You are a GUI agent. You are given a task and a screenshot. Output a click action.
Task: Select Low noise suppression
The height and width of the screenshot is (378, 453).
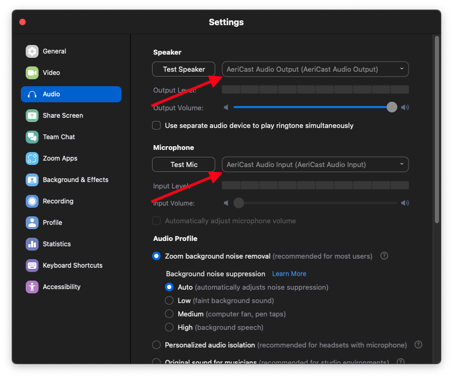point(169,300)
